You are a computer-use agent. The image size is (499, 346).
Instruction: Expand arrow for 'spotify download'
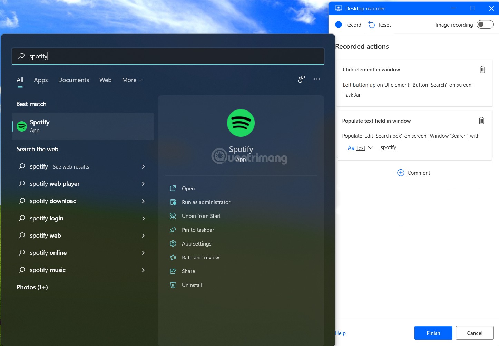tap(143, 201)
